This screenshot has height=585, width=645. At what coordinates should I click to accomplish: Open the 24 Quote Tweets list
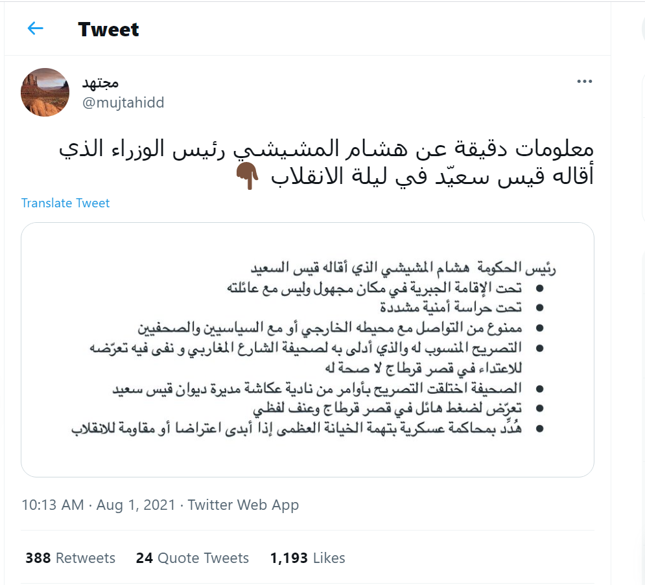click(192, 558)
